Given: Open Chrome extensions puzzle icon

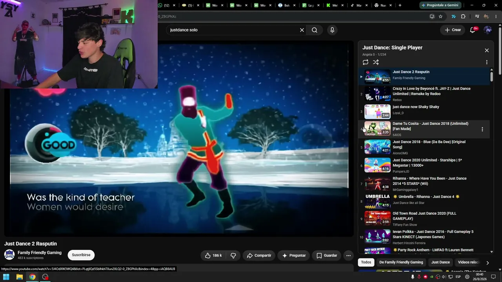Looking at the screenshot, I should pos(463,16).
